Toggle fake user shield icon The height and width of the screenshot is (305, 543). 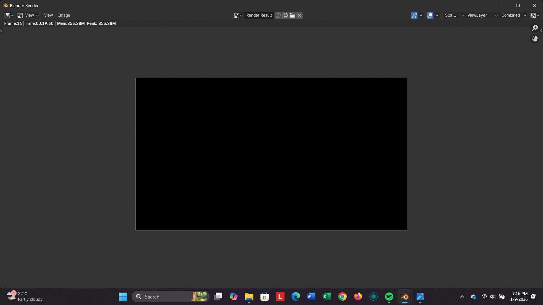(278, 15)
